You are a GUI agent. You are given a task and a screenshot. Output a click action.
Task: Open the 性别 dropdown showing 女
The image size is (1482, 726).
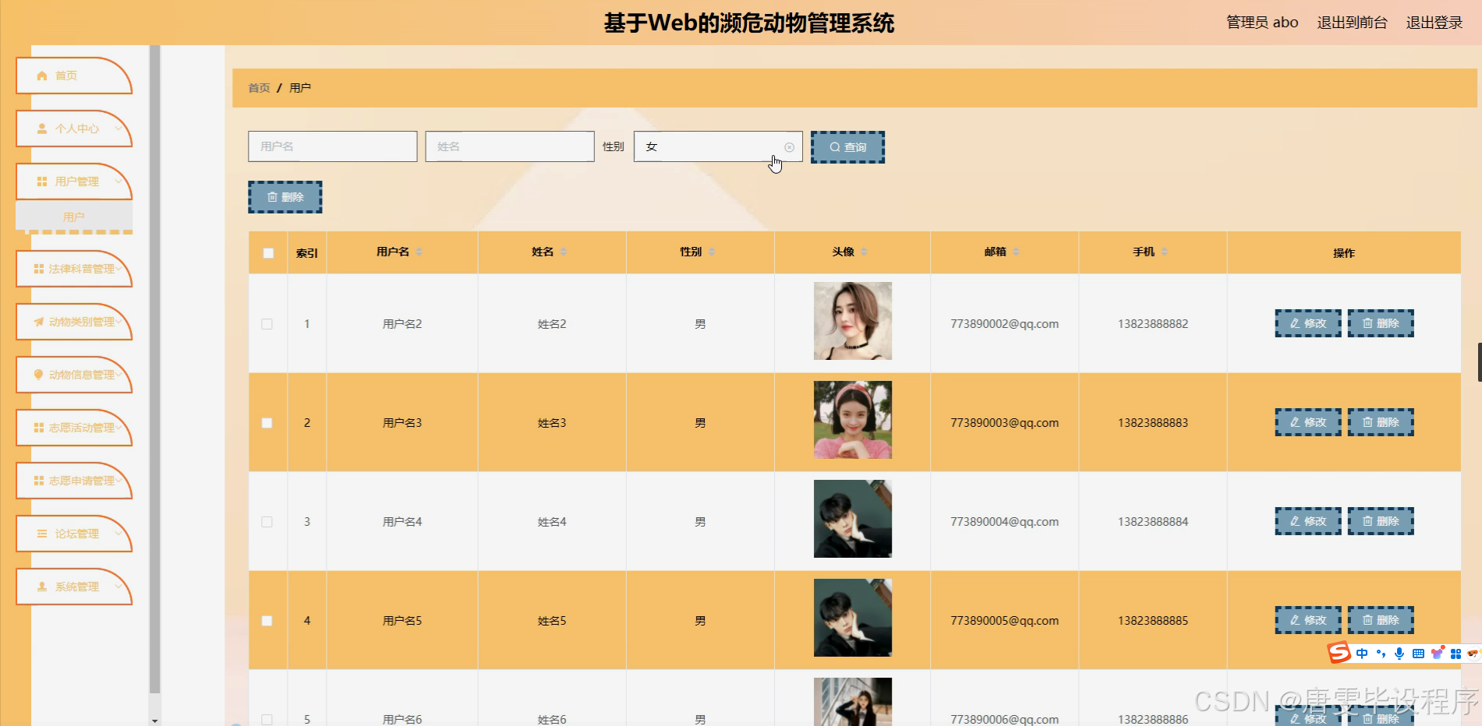718,146
